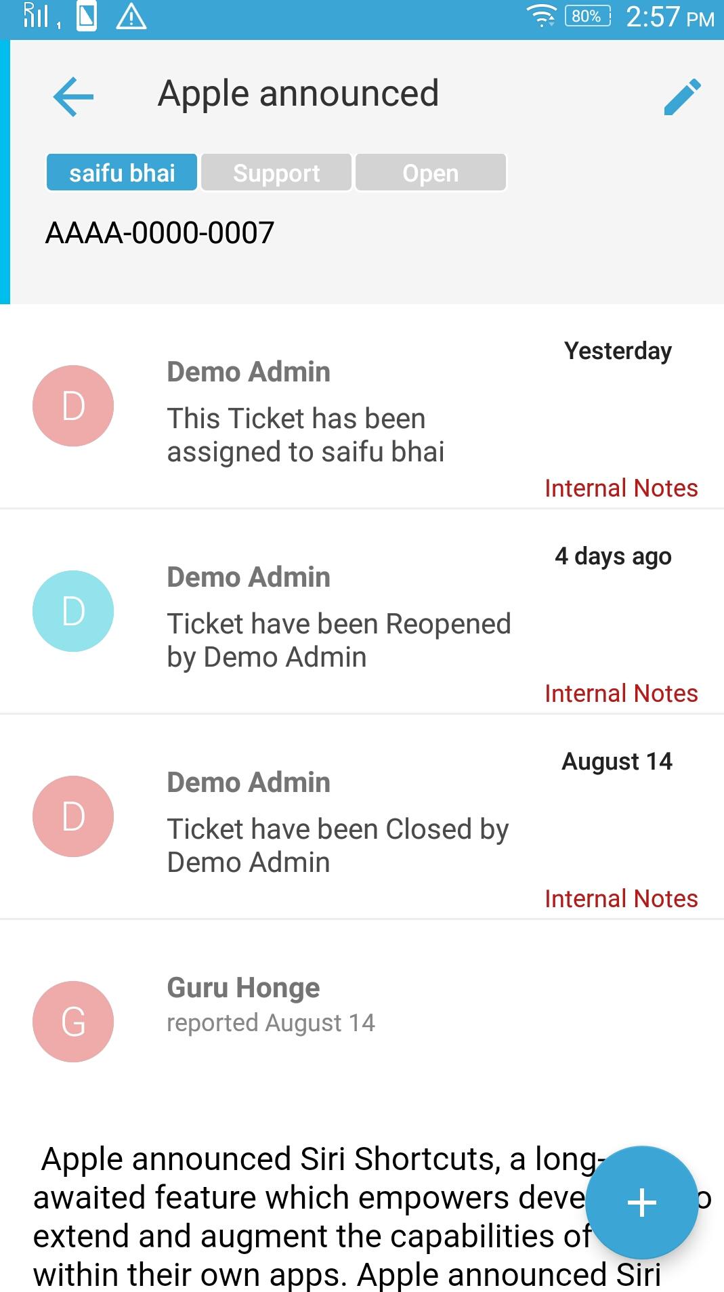Tap the Open status tag

click(x=430, y=173)
